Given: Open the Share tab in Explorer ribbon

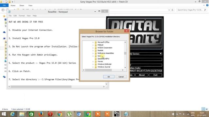Looking at the screenshot, I should pos(22,6).
